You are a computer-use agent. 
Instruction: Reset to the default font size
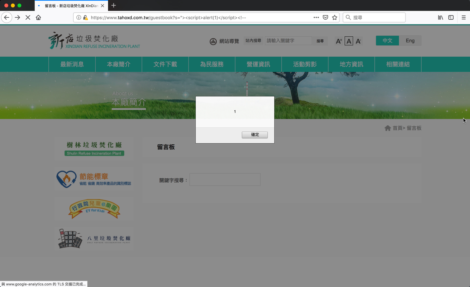tap(349, 41)
